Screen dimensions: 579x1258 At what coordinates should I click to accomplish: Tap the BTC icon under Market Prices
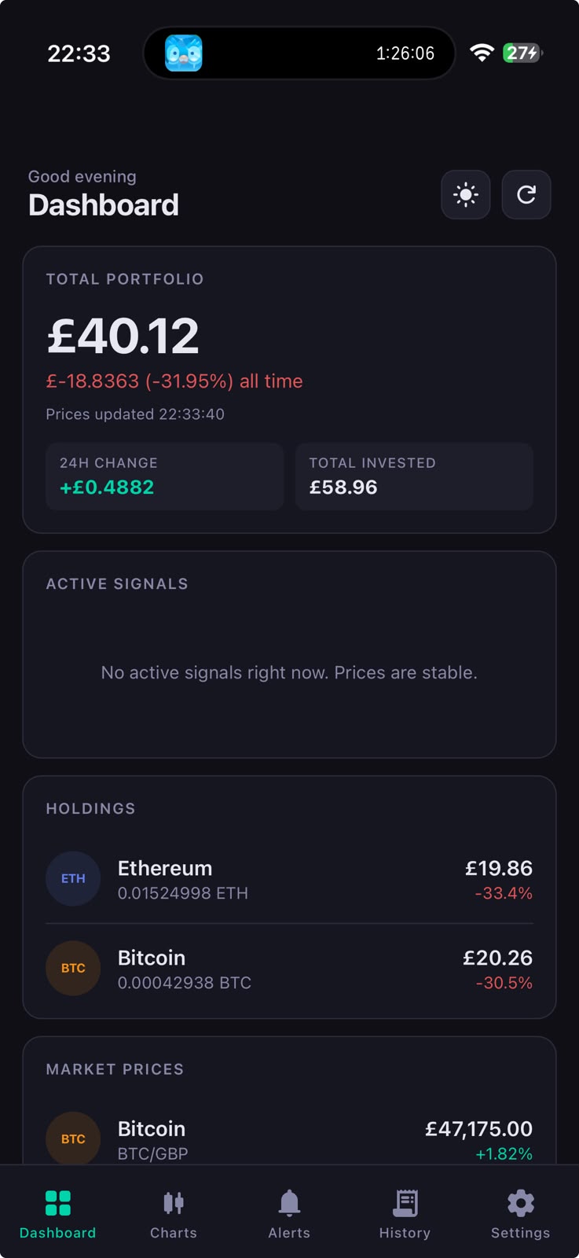tap(73, 1138)
